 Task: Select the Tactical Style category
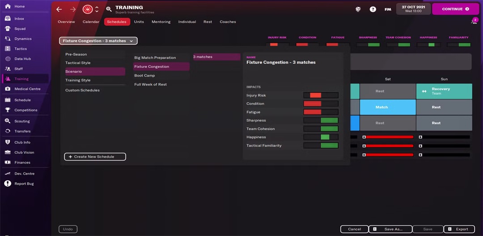(x=95, y=63)
